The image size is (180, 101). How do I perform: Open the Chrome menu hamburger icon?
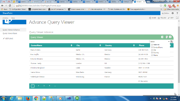pyautogui.click(x=178, y=6)
